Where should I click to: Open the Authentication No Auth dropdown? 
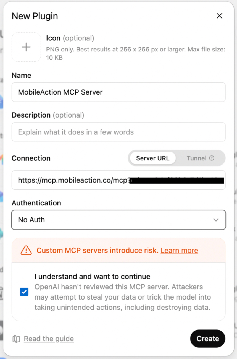(x=118, y=220)
